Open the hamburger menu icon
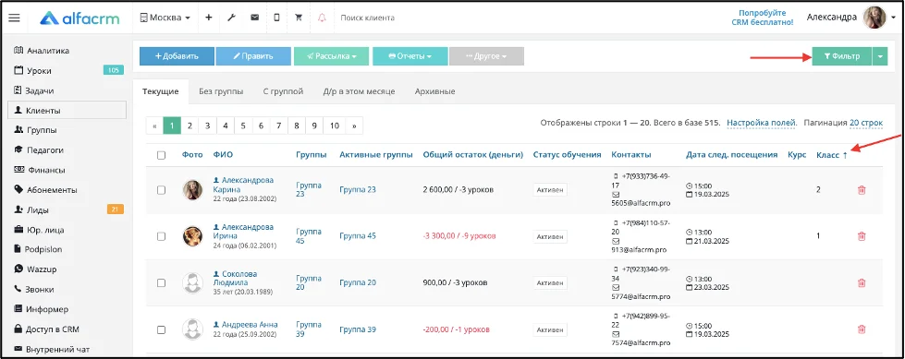The width and height of the screenshot is (905, 359). (x=15, y=18)
